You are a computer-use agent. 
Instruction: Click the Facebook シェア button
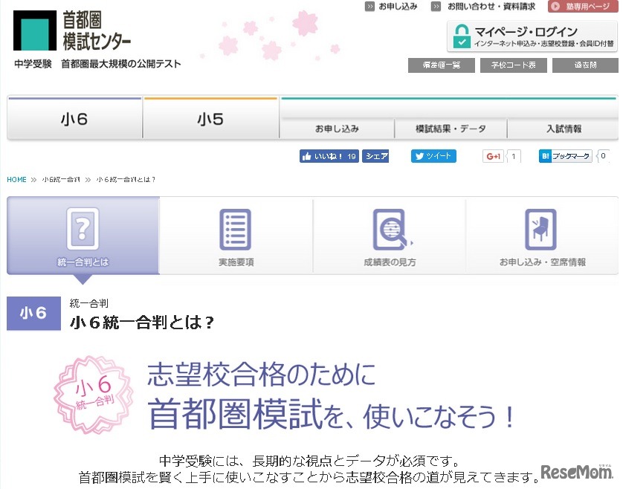[x=375, y=156]
